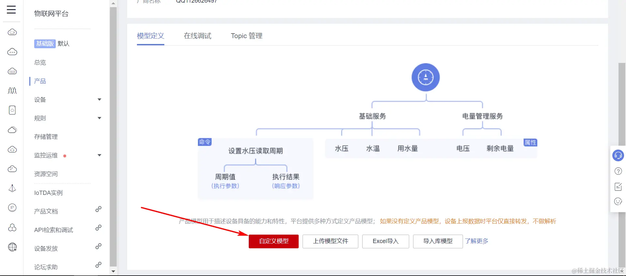
Task: Click the 周期值 parameter label
Action: coord(225,177)
